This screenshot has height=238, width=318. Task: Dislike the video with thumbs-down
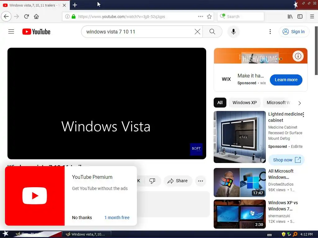click(152, 181)
